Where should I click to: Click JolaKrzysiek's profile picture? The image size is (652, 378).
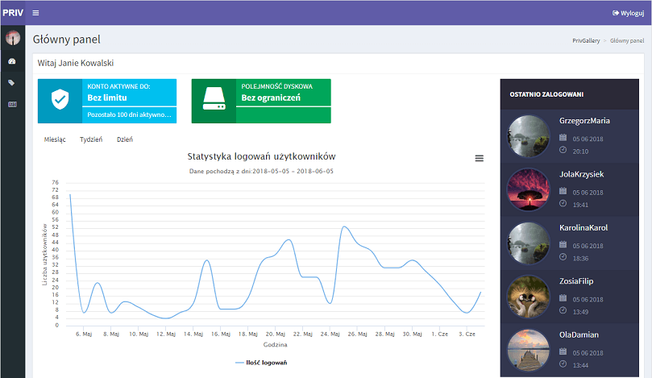pyautogui.click(x=529, y=190)
